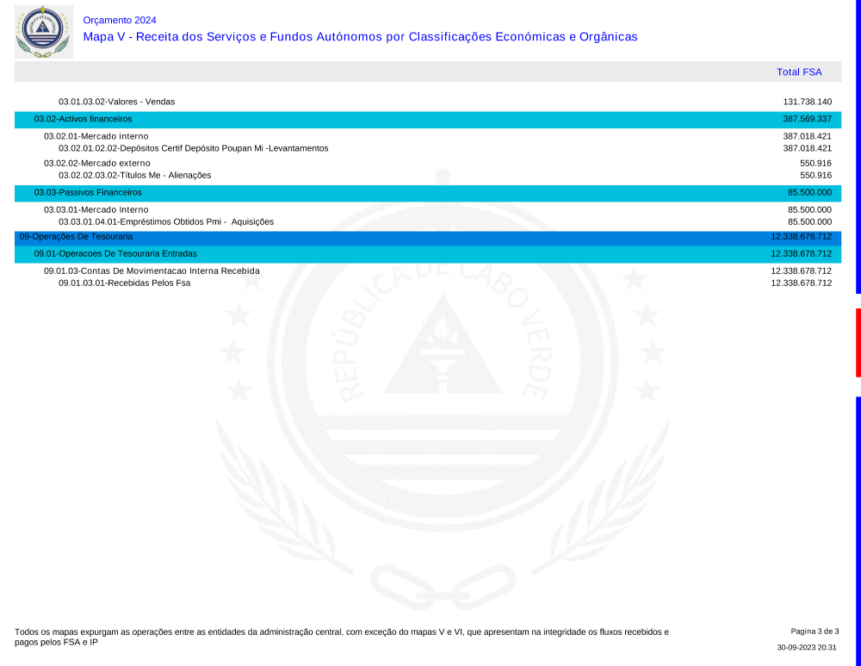Click the "Pagina 3 de 3" page indicator
Screen dimensions: 861x666
click(x=814, y=632)
